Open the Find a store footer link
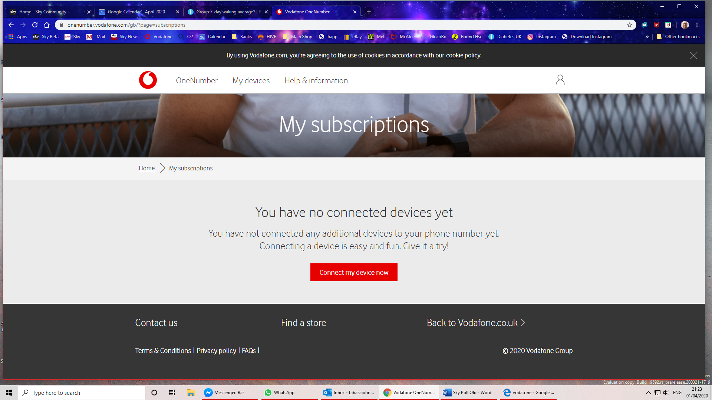 tap(303, 323)
